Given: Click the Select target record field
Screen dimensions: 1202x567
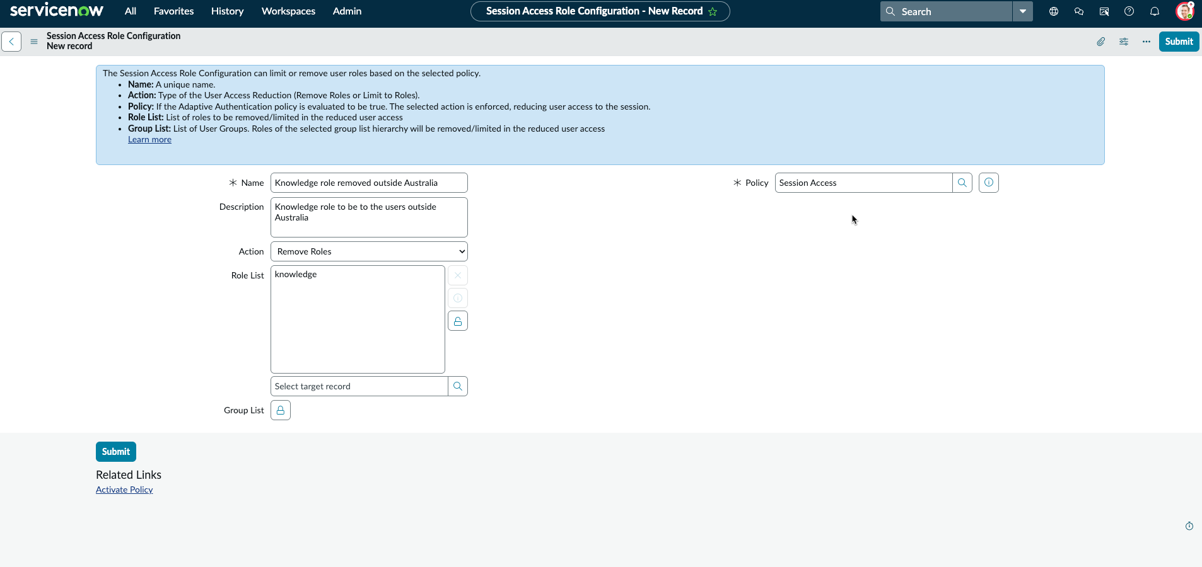Looking at the screenshot, I should (359, 386).
